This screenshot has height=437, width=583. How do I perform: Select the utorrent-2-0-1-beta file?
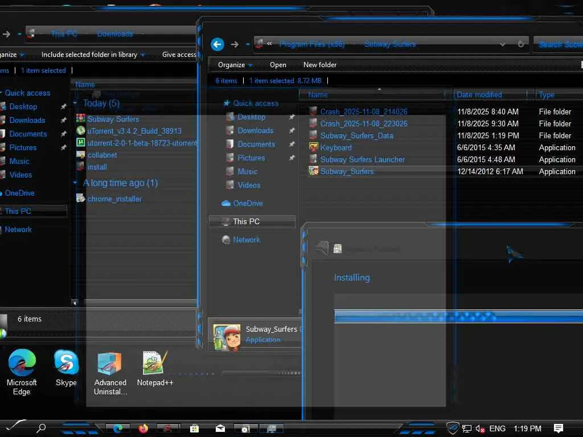[x=137, y=143]
